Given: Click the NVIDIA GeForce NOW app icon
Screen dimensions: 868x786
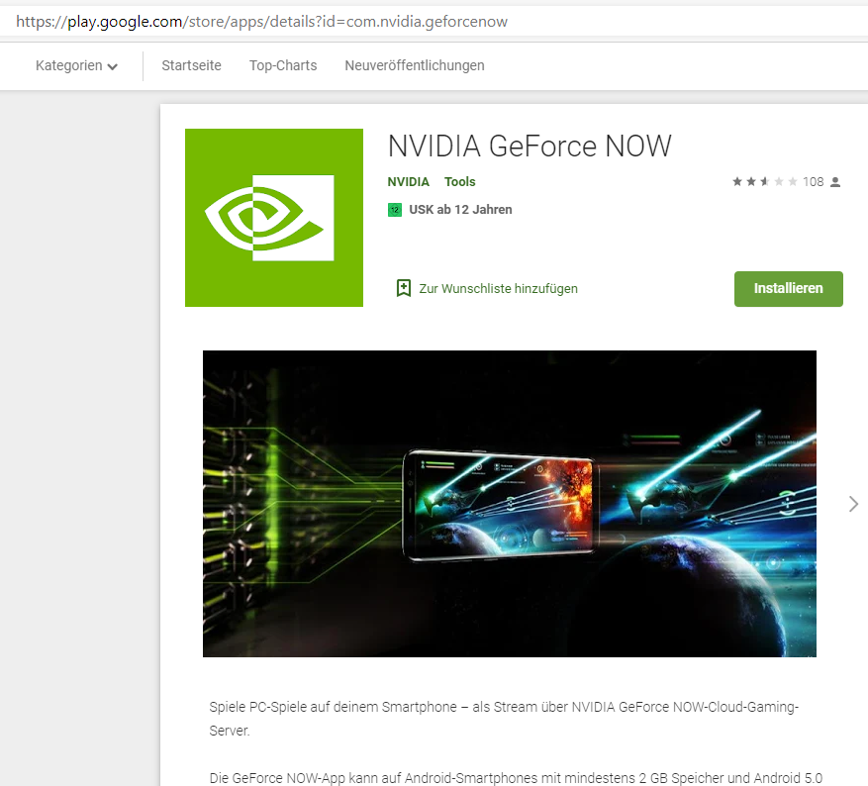Looking at the screenshot, I should (274, 218).
